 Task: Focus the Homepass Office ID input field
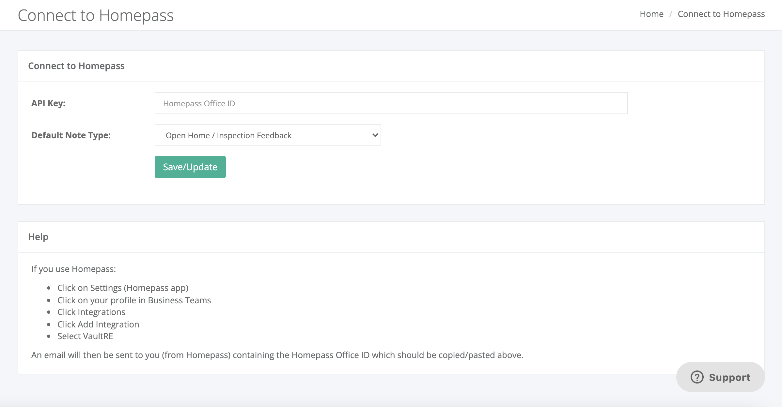pos(391,103)
